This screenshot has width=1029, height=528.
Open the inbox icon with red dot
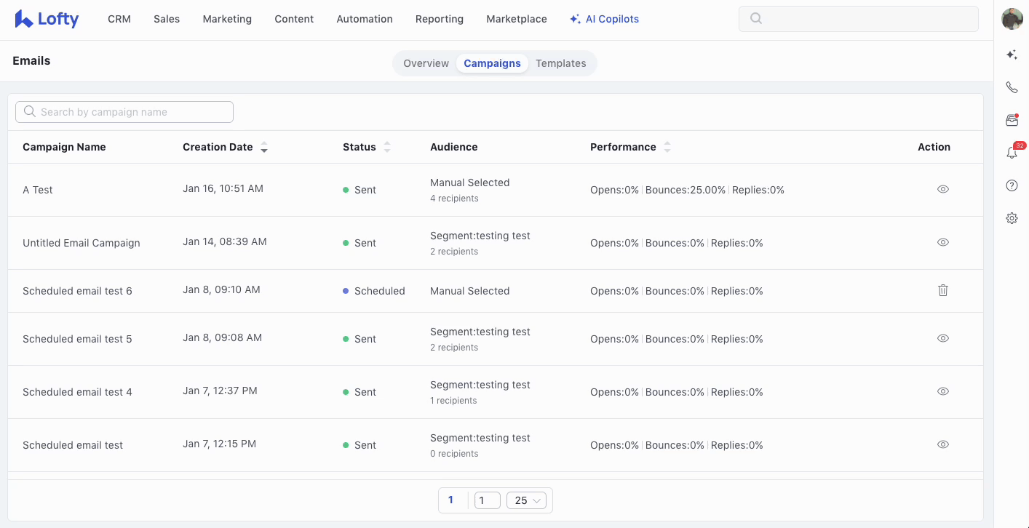point(1012,120)
